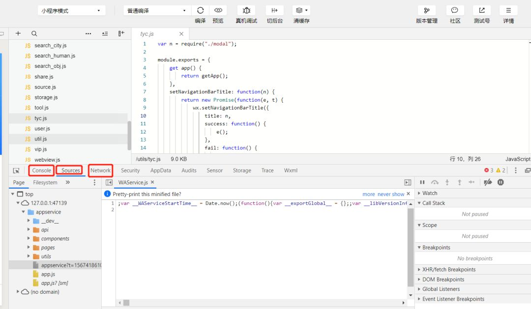The width and height of the screenshot is (531, 309).
Task: Click the step over icon
Action: (435, 182)
